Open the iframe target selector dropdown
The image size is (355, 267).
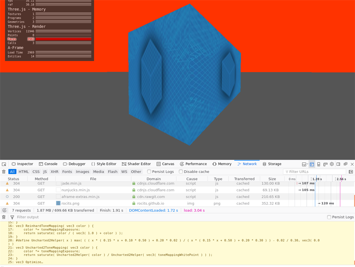pos(305,164)
